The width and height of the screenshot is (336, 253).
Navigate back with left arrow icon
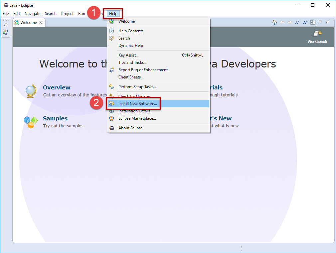click(x=282, y=22)
